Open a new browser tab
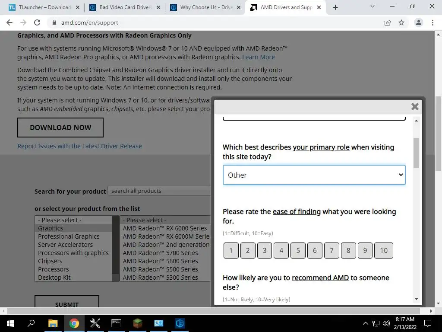Viewport: 442px width, 332px height. tap(335, 7)
